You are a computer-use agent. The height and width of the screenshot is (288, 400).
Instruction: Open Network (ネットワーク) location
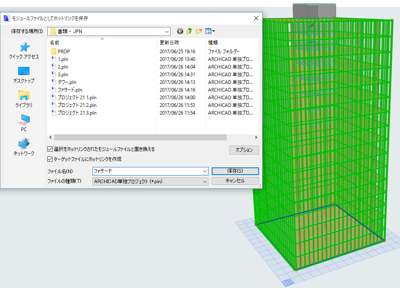click(x=24, y=147)
